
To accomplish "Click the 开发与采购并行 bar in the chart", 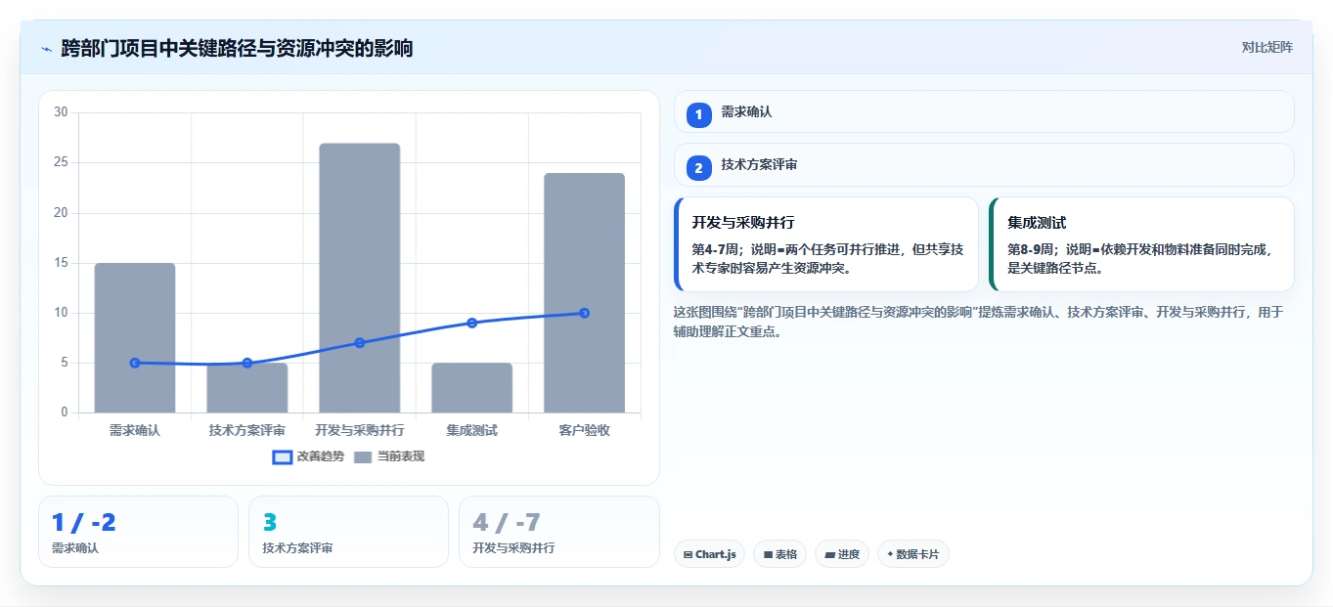I will pyautogui.click(x=360, y=278).
